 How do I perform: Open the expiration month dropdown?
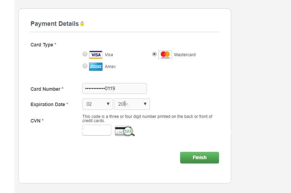[x=98, y=104]
